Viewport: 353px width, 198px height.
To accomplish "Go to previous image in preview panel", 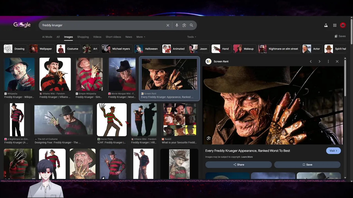I will [x=311, y=62].
